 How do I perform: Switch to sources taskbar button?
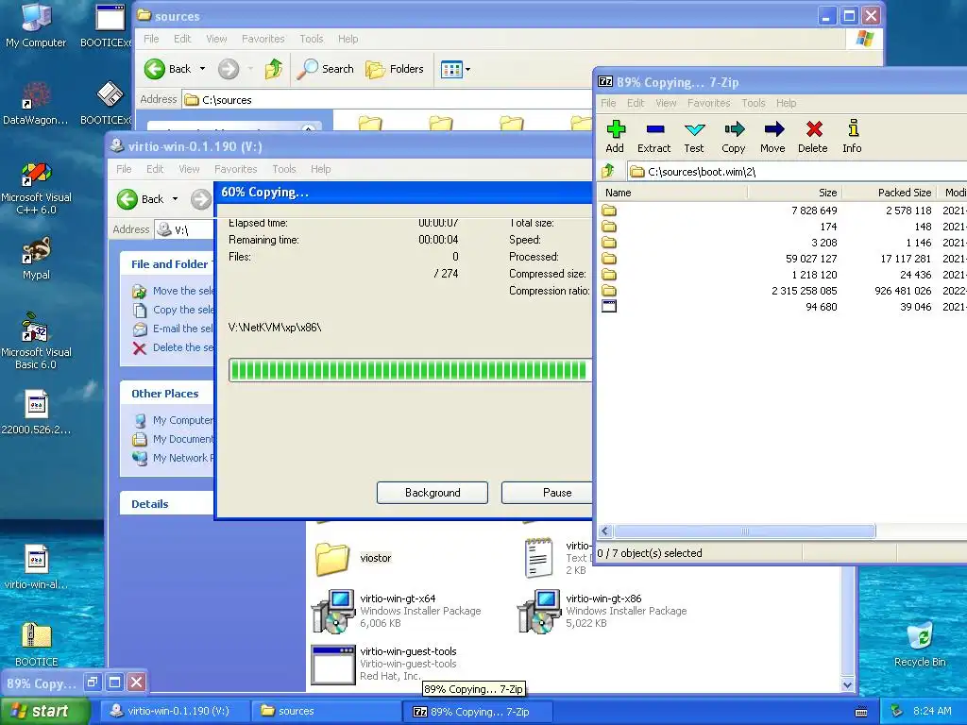click(327, 712)
